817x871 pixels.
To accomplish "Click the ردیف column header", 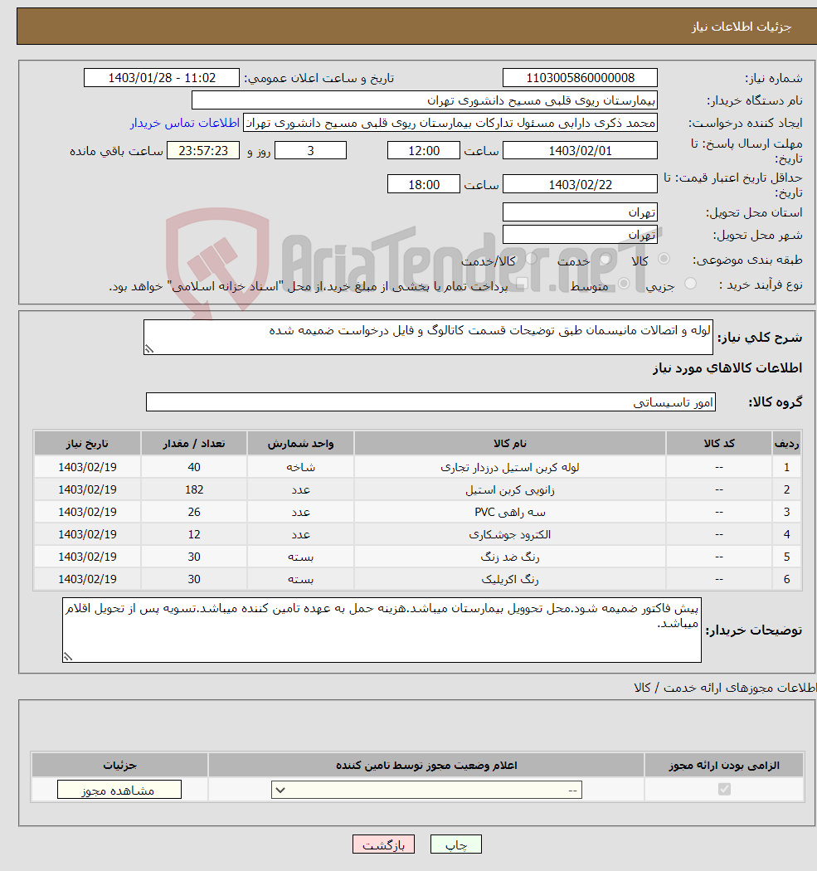I will [x=786, y=443].
